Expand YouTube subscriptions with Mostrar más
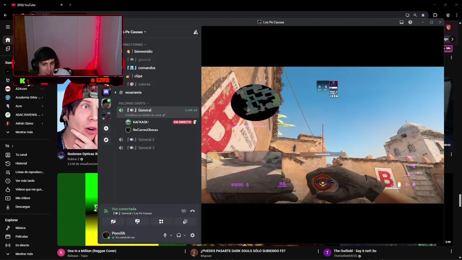 pos(24,132)
